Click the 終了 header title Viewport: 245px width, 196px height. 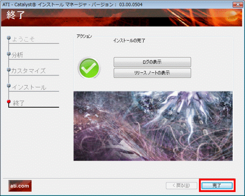[16, 15]
